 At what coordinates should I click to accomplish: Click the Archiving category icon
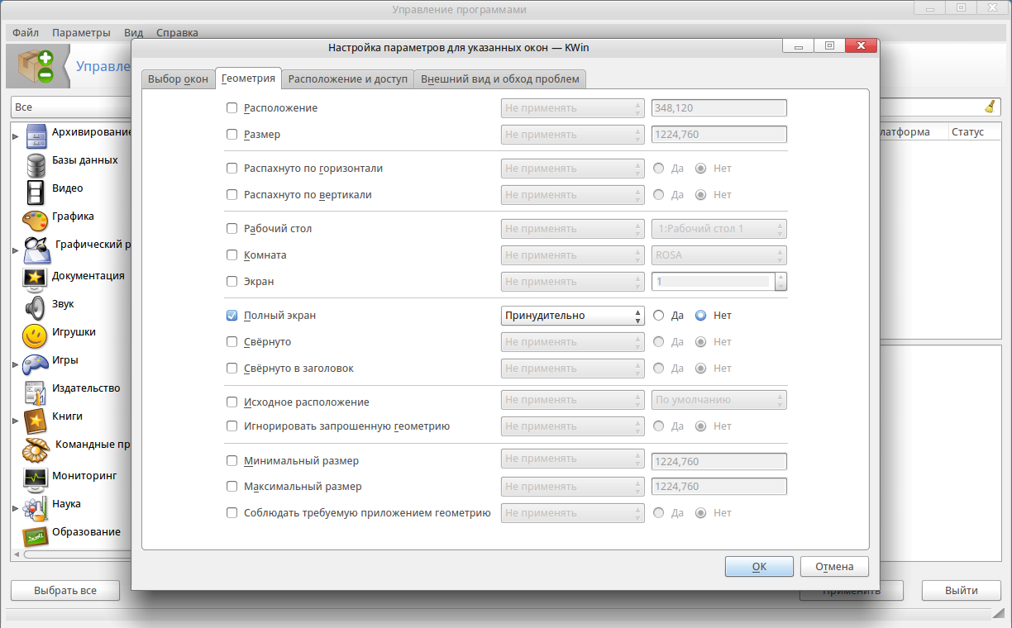tap(36, 136)
